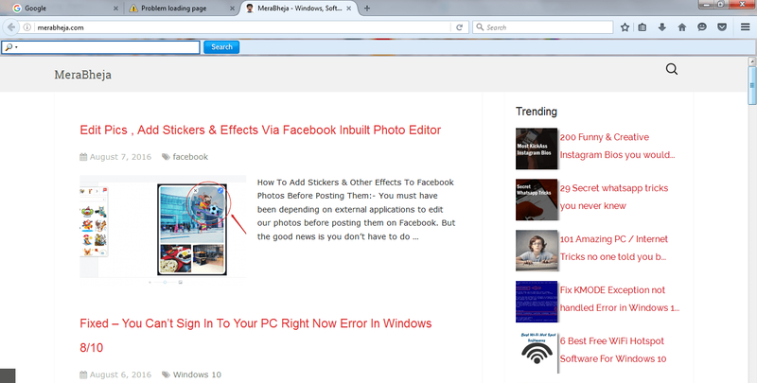757x383 pixels.
Task: Click the vertical scrollbar thumb
Action: coord(751,85)
